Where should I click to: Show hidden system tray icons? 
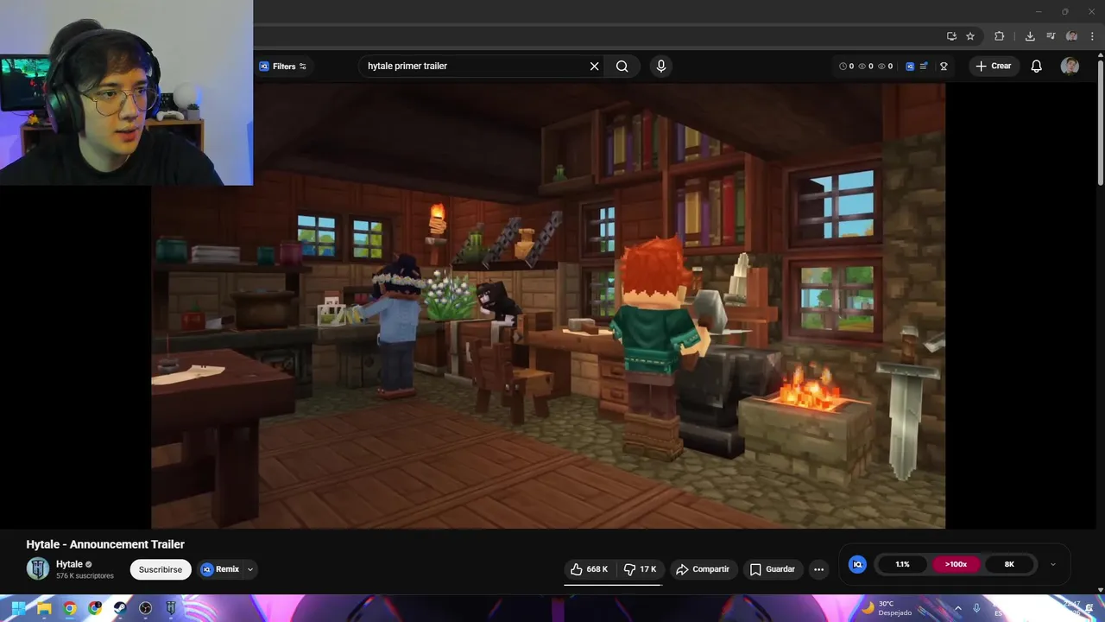tap(957, 609)
